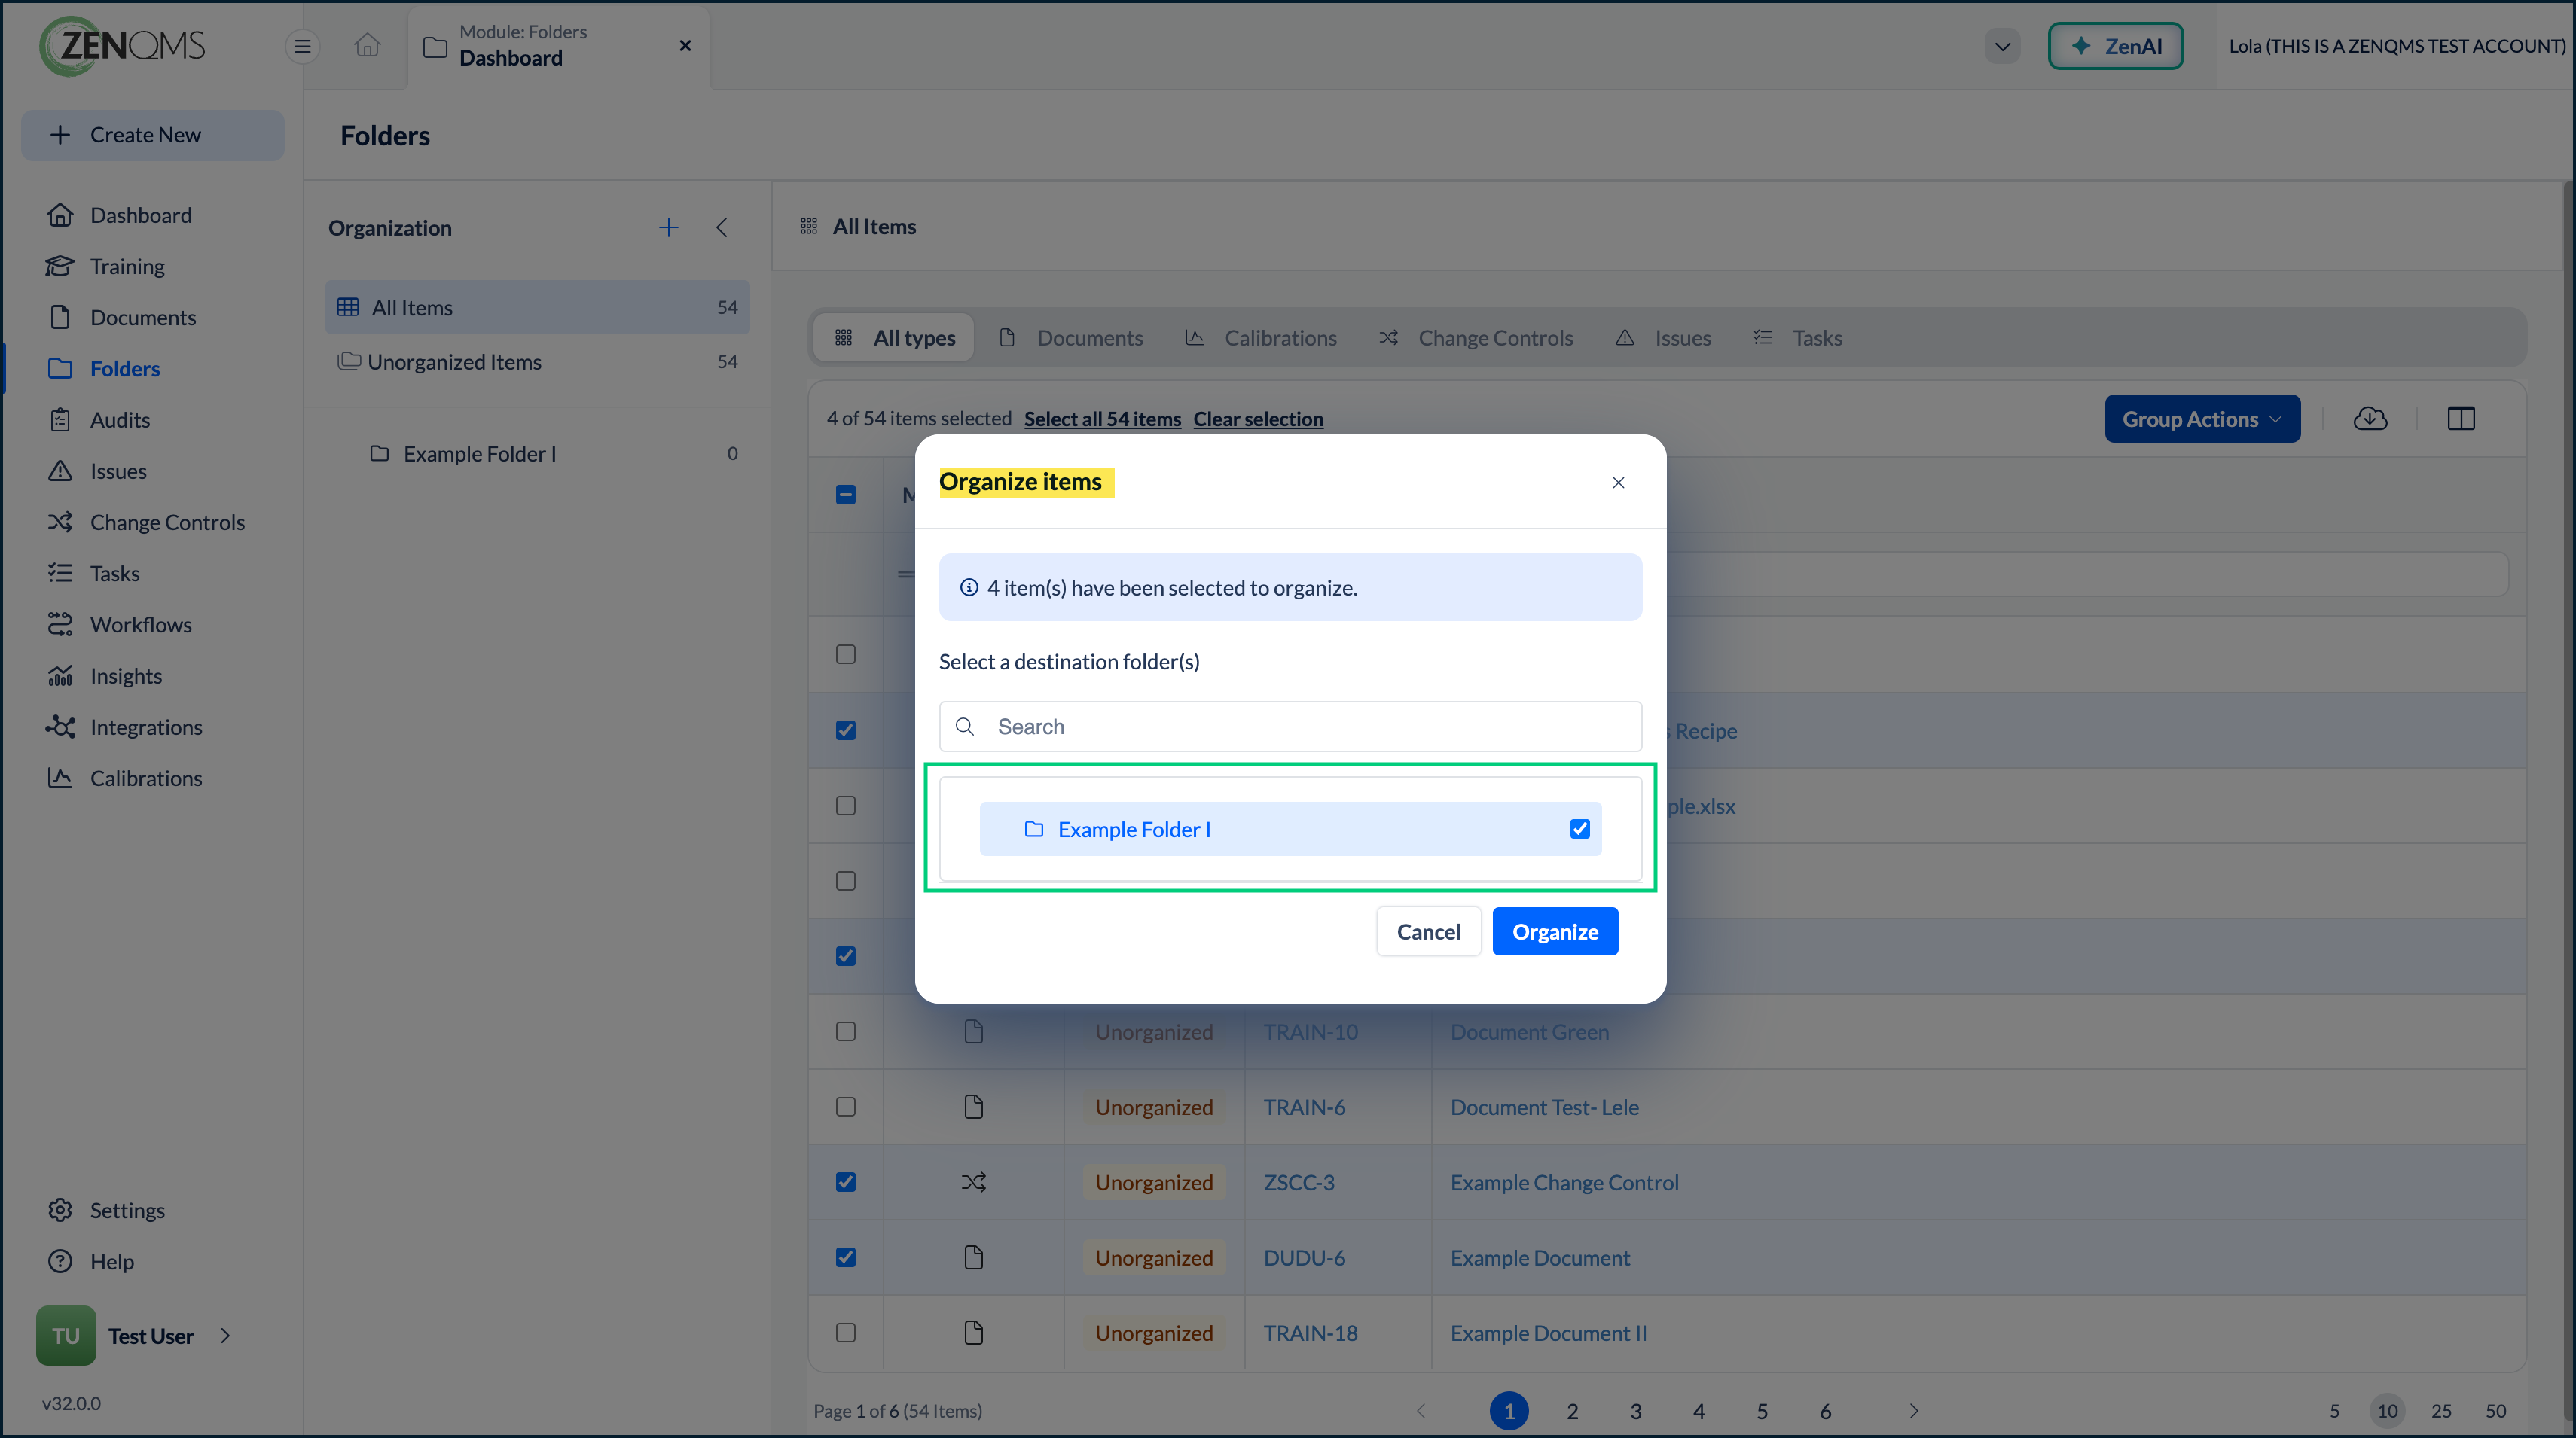
Task: Close the Folders Dashboard tab
Action: [x=685, y=46]
